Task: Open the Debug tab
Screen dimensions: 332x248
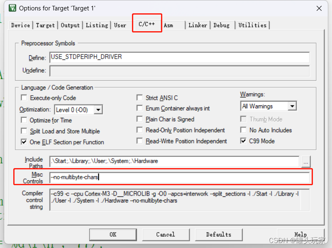Action: pyautogui.click(x=222, y=25)
